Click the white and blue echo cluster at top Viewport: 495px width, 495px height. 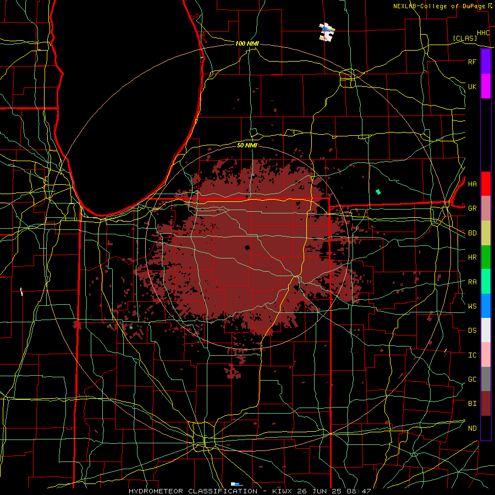coord(327,32)
